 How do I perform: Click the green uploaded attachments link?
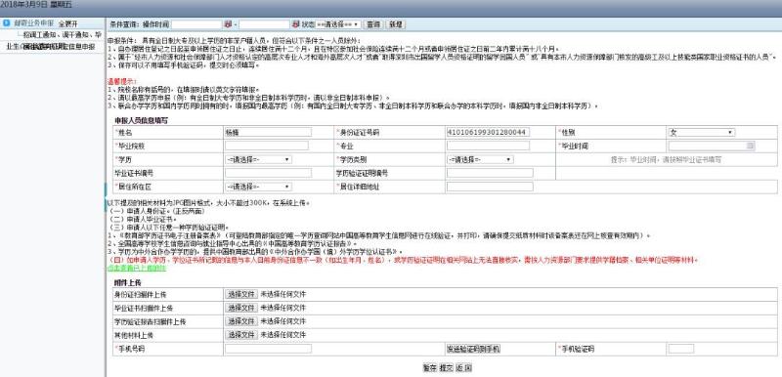coord(137,268)
